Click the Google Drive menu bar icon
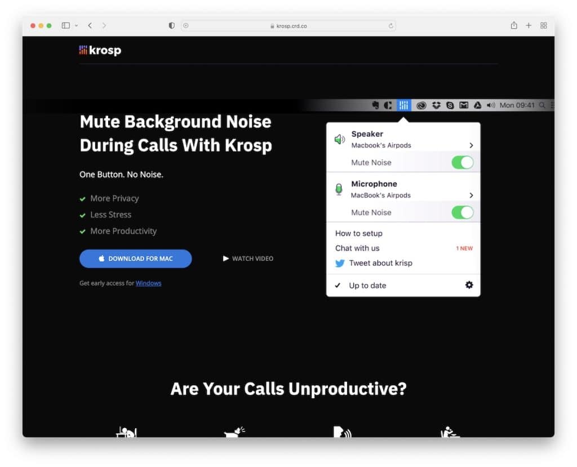577x467 pixels. click(478, 105)
